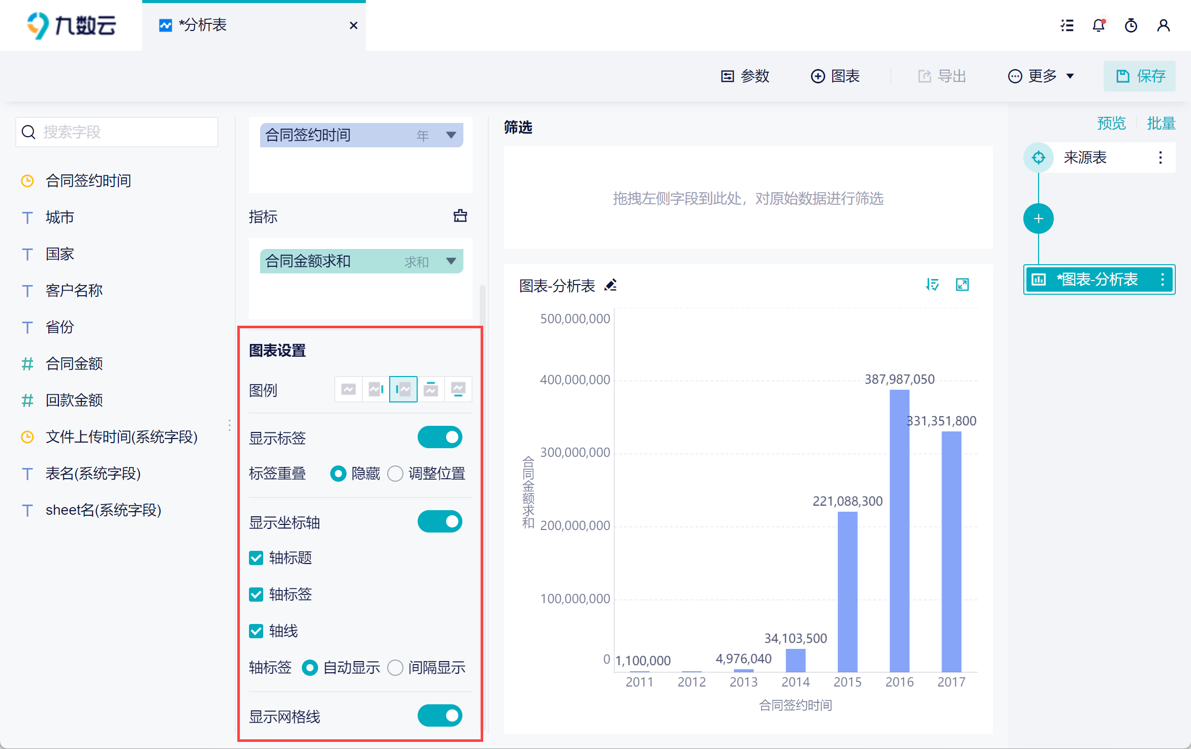Click the timer clock icon in header
Viewport: 1191px width, 749px height.
pyautogui.click(x=1131, y=25)
